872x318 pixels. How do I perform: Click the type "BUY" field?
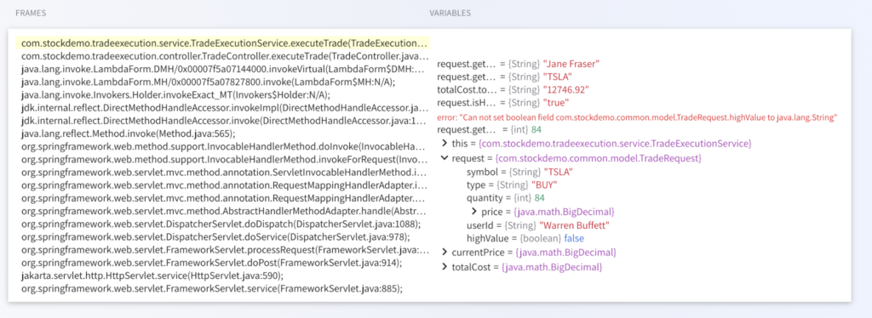click(x=512, y=185)
